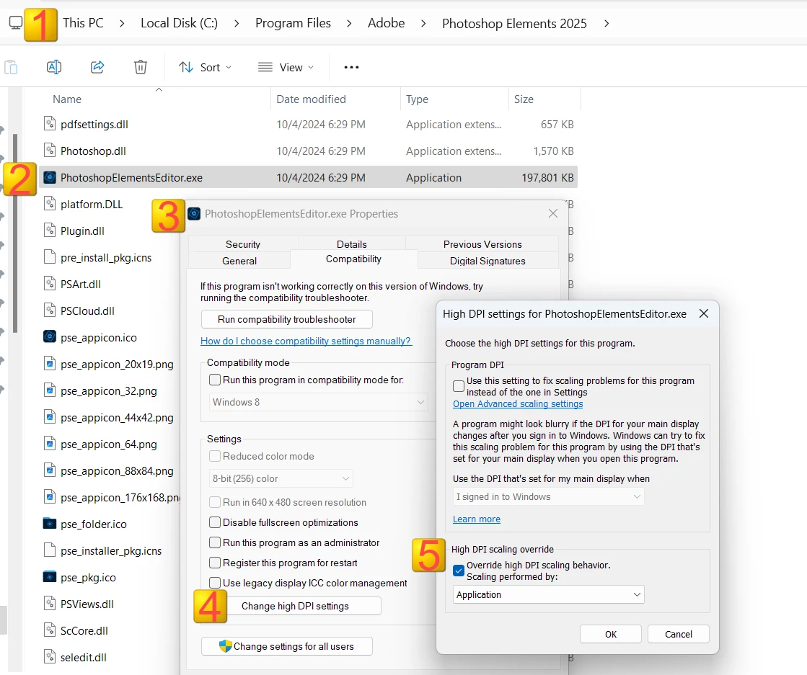The image size is (807, 675).
Task: Click the pse_installer_pkg.icns file icon
Action: tap(50, 550)
